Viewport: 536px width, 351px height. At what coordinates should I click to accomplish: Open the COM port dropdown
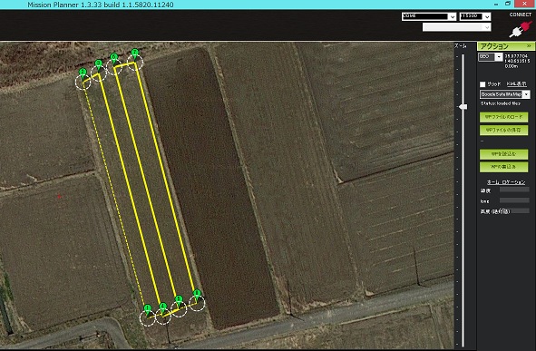pos(429,16)
